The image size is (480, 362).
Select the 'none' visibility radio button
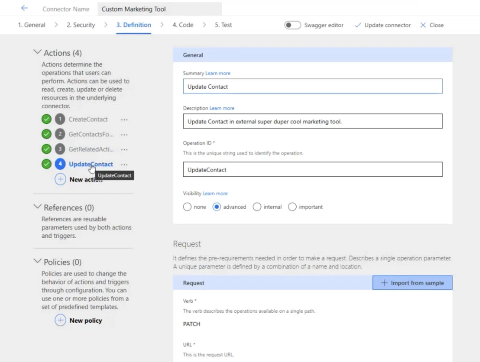point(187,207)
